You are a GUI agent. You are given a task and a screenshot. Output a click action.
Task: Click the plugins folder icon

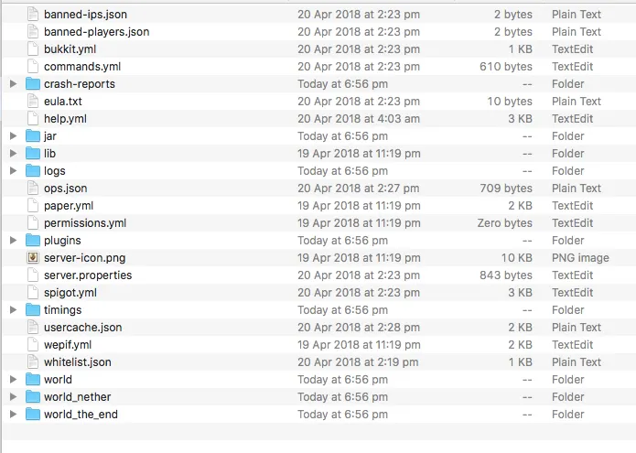click(x=33, y=241)
